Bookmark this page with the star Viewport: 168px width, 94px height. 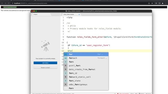[152, 3]
